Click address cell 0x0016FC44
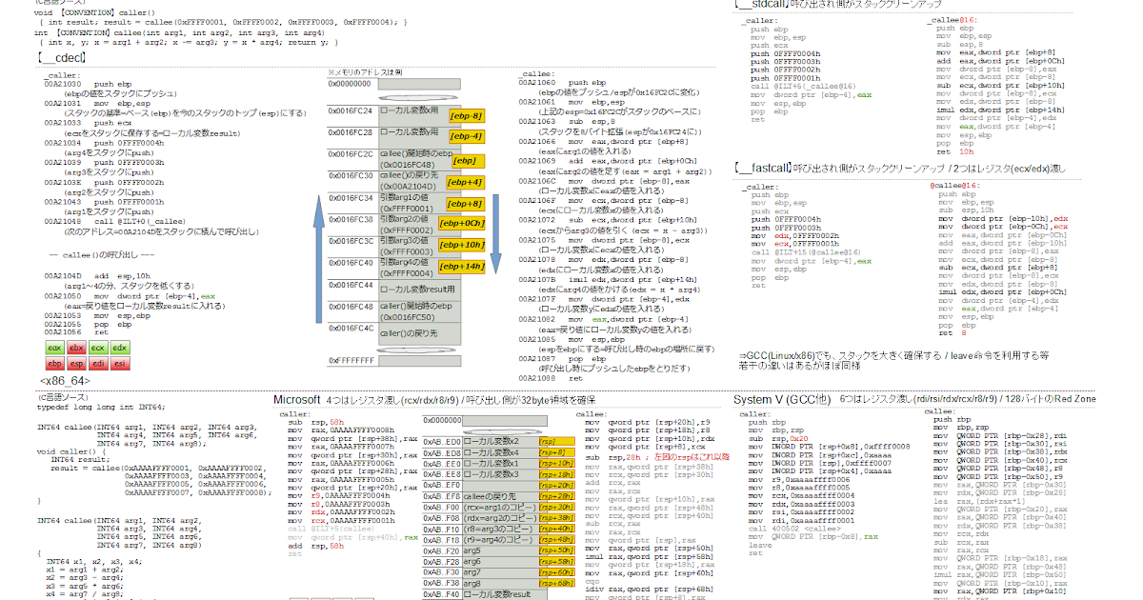 351,285
